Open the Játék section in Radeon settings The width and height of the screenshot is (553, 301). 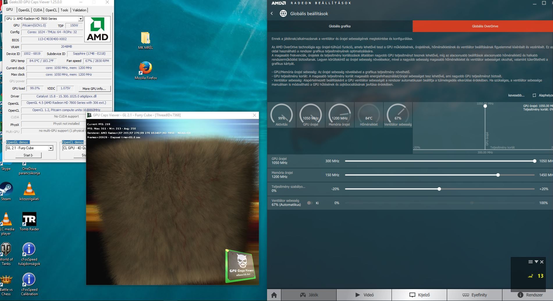point(309,295)
